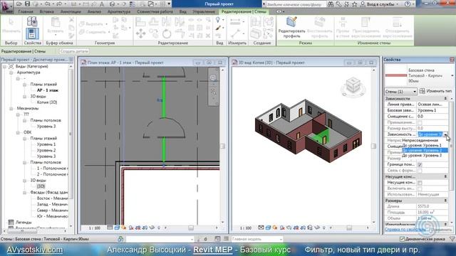Click the Delete X icon in Modify panel
Screen dimensions: 456x256
[208, 36]
